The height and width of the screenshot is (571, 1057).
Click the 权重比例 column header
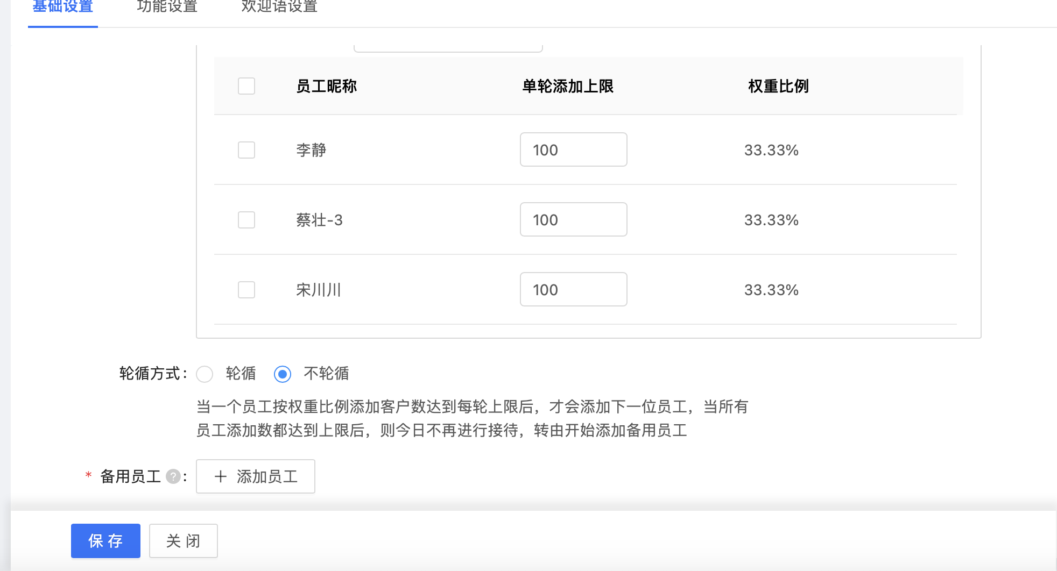click(778, 86)
